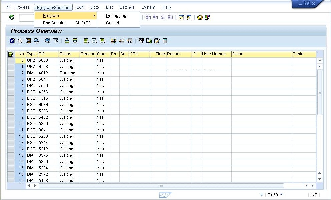This screenshot has height=200, width=331.
Task: Choose End Session from the open menu
Action: point(54,23)
